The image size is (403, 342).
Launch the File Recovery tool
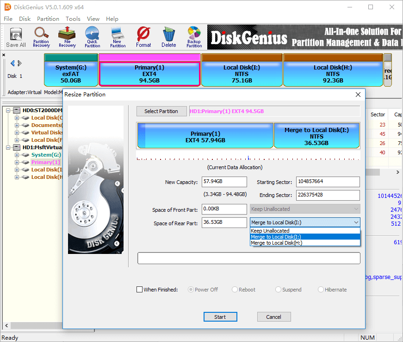pos(67,37)
